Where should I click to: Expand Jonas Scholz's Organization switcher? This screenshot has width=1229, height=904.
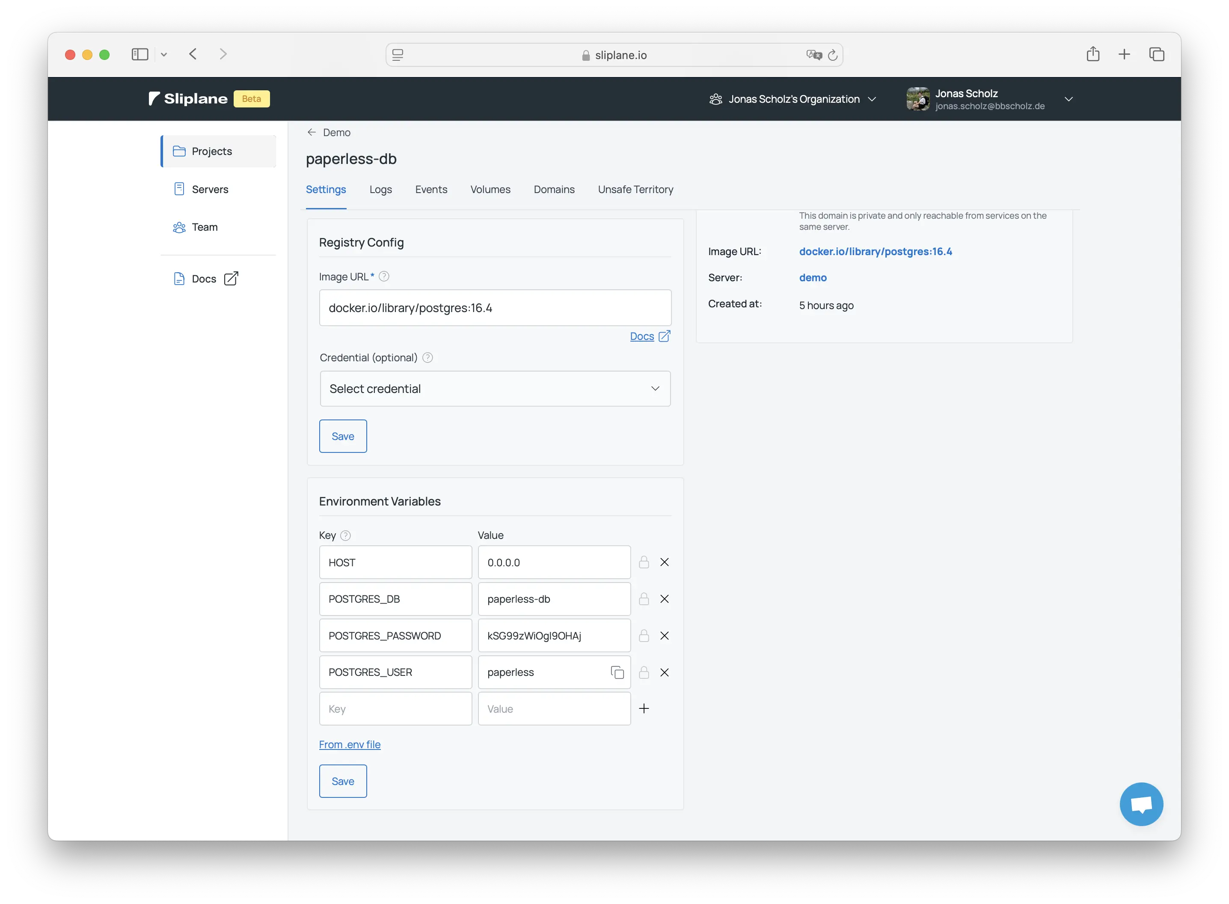point(793,99)
